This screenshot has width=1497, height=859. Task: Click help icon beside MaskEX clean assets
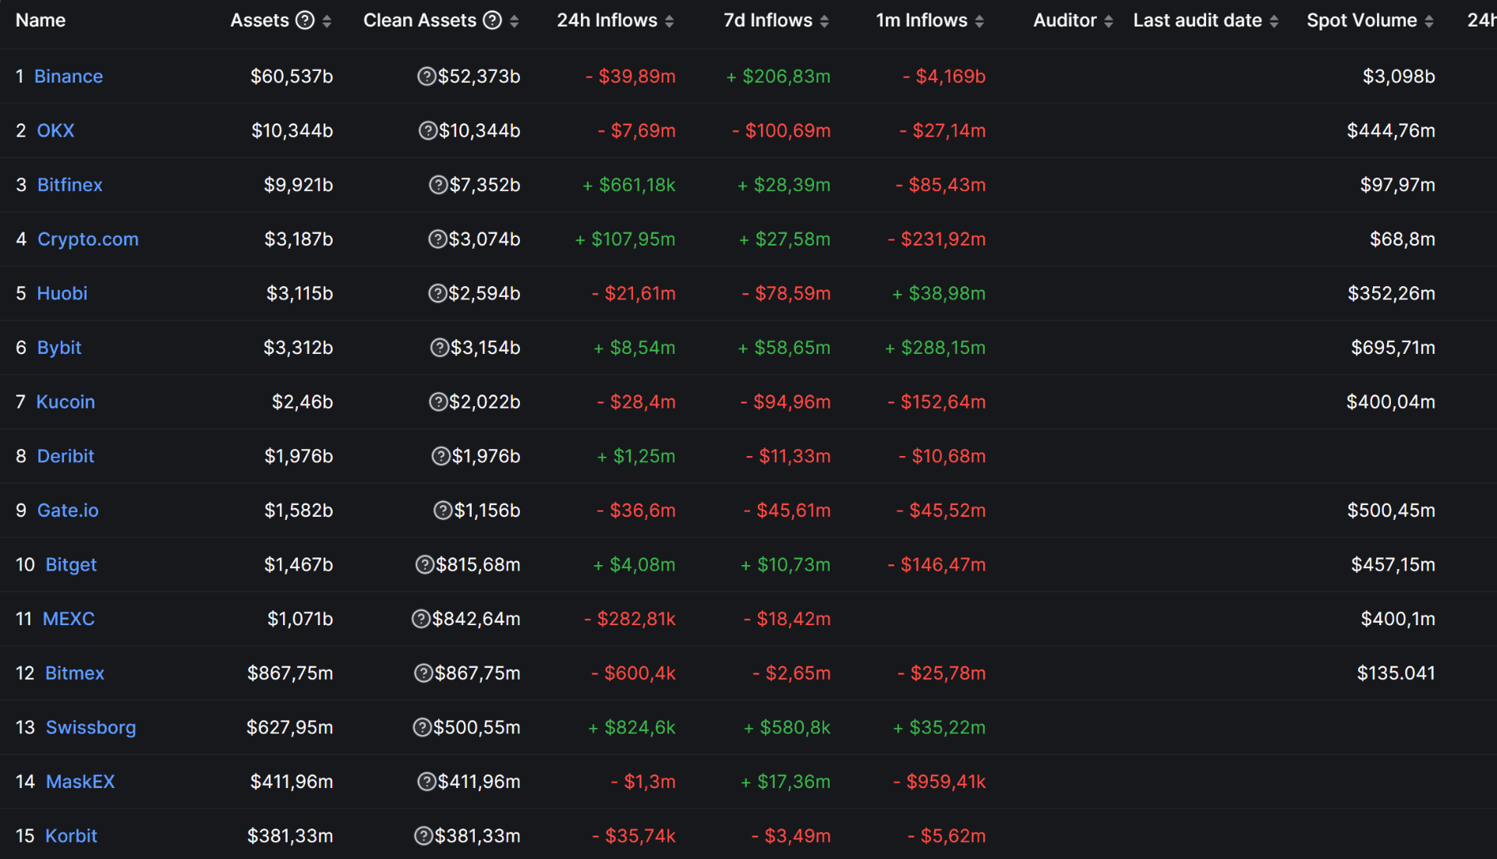tap(426, 782)
